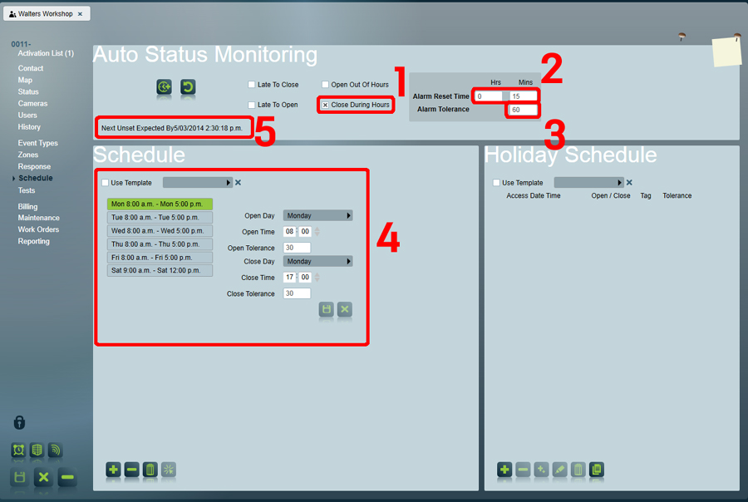
Task: Click the Open Time hours field
Action: click(x=289, y=231)
